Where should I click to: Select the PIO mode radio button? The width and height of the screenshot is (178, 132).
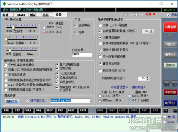pos(137,14)
